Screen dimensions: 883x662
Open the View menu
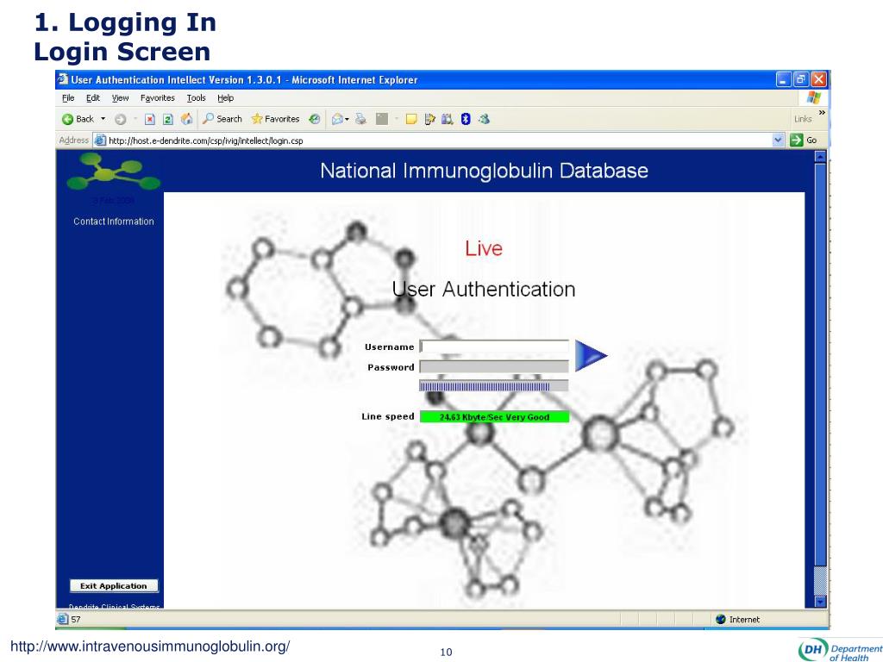click(120, 98)
